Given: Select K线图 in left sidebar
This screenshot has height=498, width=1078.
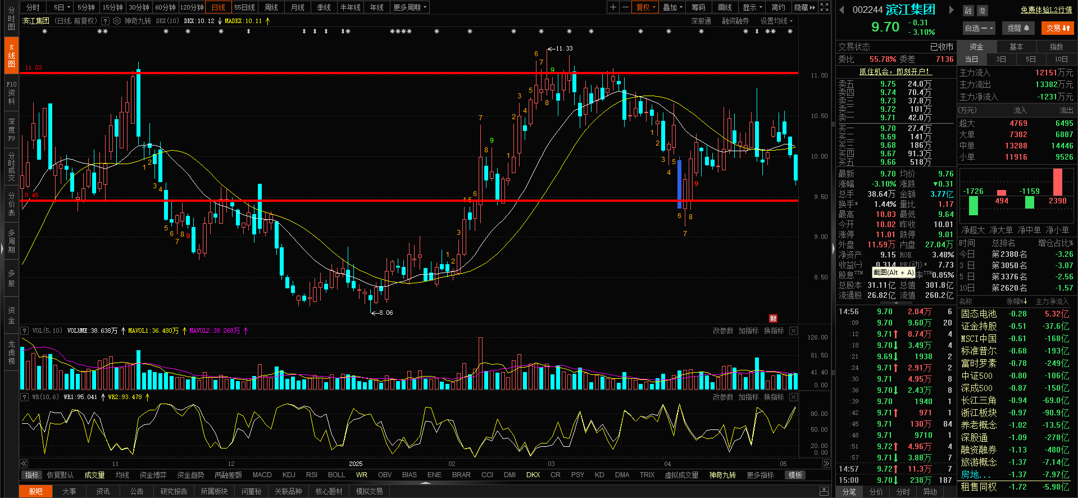Looking at the screenshot, I should click(11, 56).
